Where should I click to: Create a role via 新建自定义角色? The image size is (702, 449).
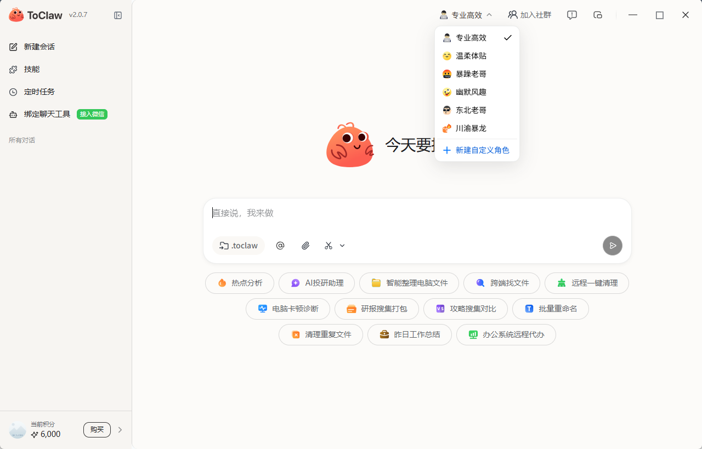[482, 150]
